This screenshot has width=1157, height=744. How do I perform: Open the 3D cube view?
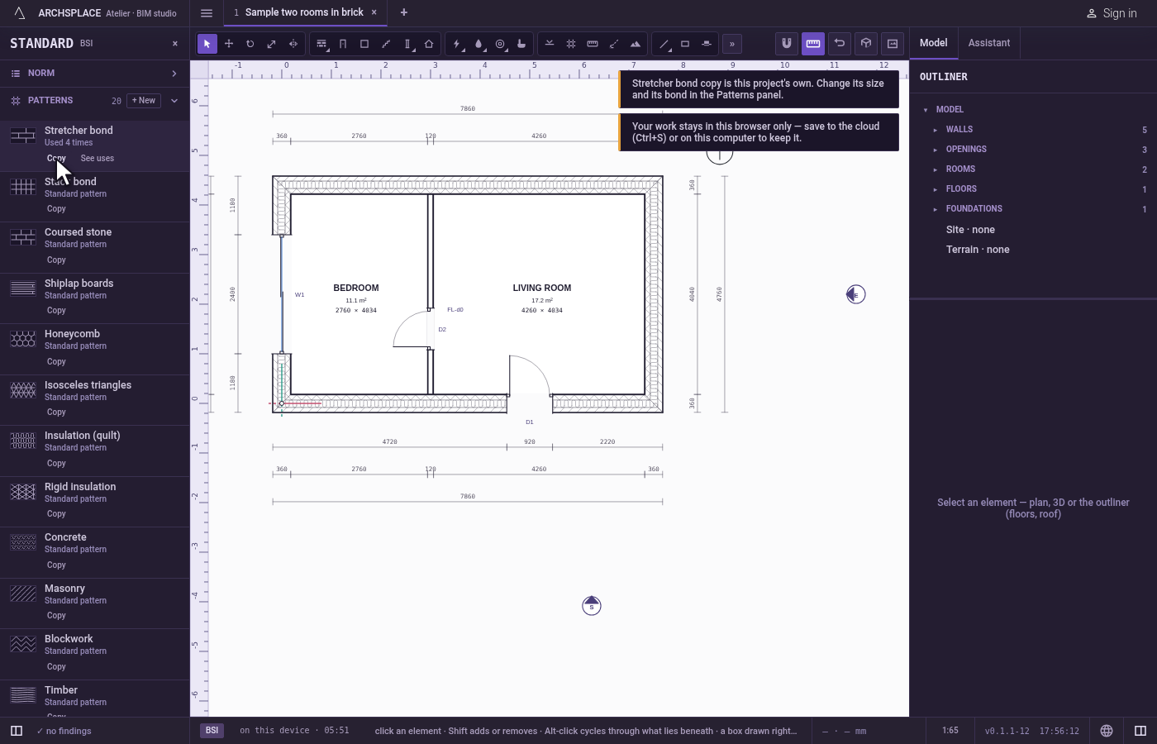[x=866, y=44]
